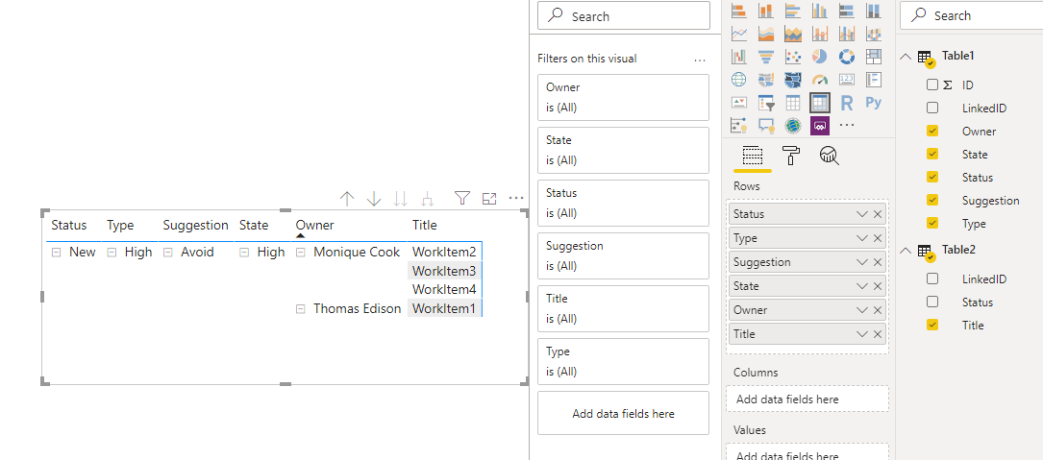The width and height of the screenshot is (1043, 460).
Task: Uncheck the State field in Table1
Action: point(932,155)
